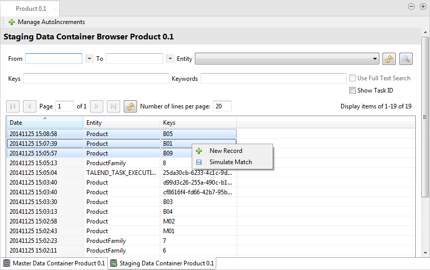Go to the first page

click(x=13, y=106)
